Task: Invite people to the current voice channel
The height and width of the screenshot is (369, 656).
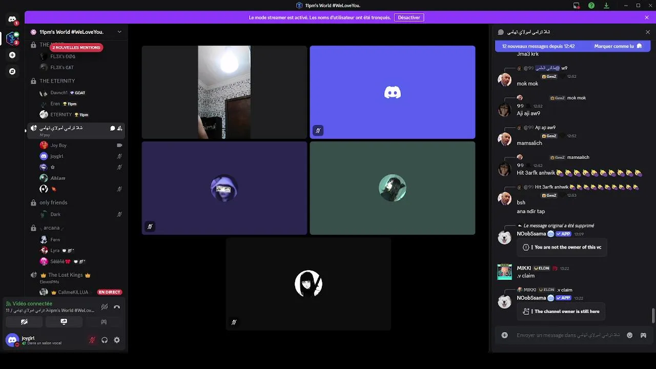Action: coord(119,128)
